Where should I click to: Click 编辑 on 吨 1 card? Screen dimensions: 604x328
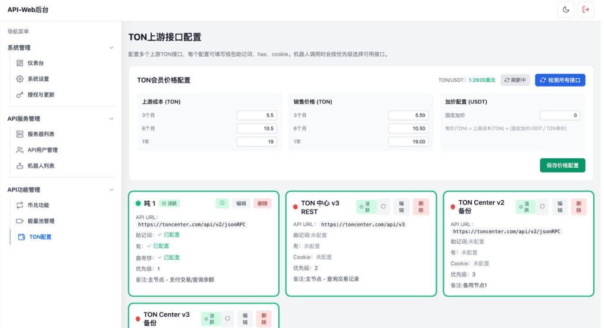pos(241,203)
